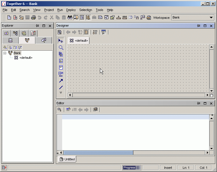This screenshot has width=217, height=172.
Task: Click the Designer vertical scrollbar down arrow
Action: click(x=211, y=90)
